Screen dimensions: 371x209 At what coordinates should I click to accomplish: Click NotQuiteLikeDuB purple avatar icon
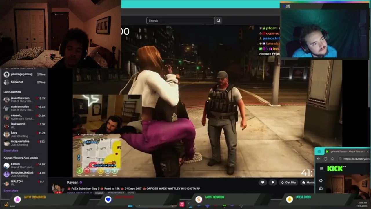coord(6,174)
